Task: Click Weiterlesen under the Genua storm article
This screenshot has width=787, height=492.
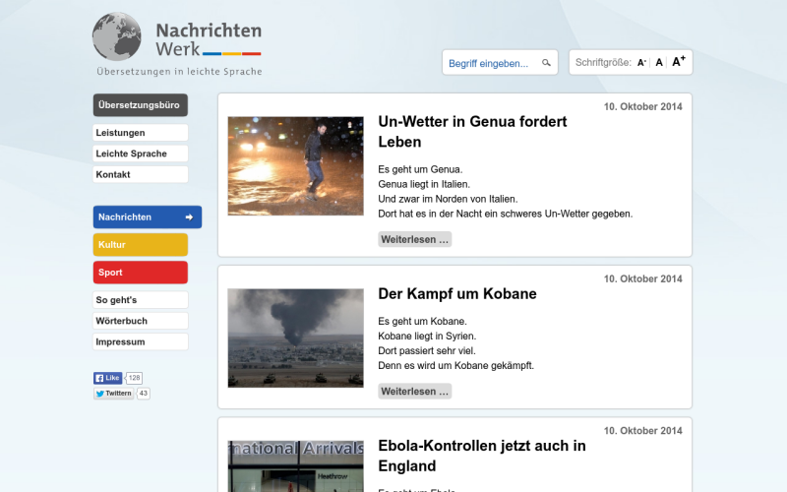Action: click(x=414, y=239)
